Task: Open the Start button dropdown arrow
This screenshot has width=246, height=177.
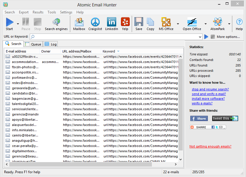Action: [17, 24]
